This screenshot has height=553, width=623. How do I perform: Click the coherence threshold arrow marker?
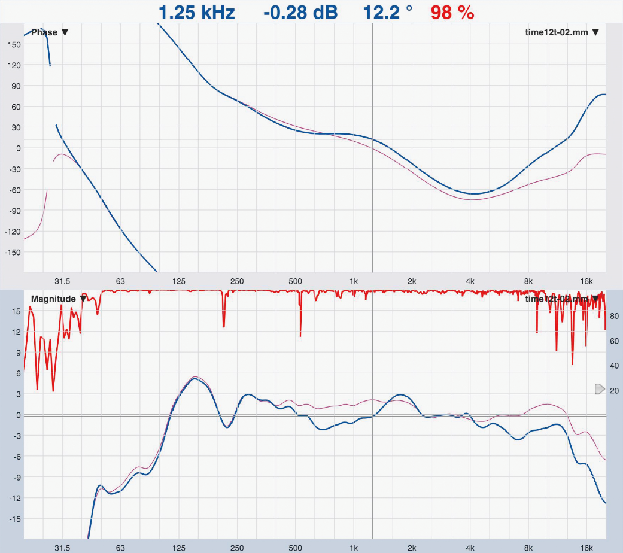point(600,389)
